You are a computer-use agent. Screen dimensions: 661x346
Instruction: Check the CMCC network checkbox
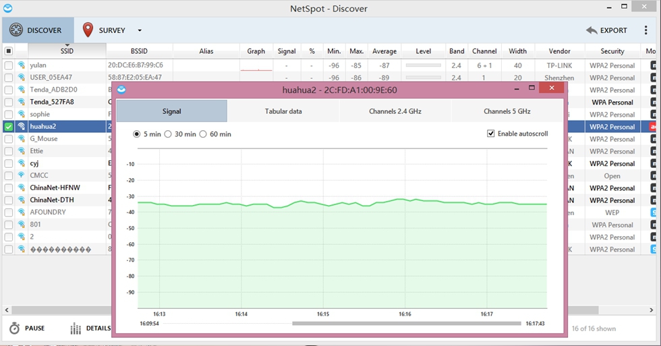click(8, 175)
